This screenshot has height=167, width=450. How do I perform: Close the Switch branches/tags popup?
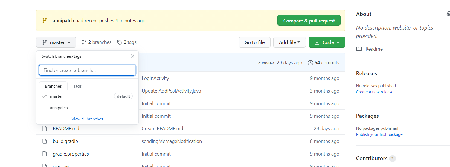point(133,56)
